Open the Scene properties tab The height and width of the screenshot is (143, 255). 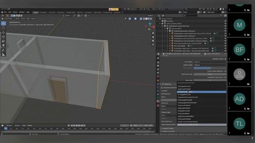coord(158,73)
